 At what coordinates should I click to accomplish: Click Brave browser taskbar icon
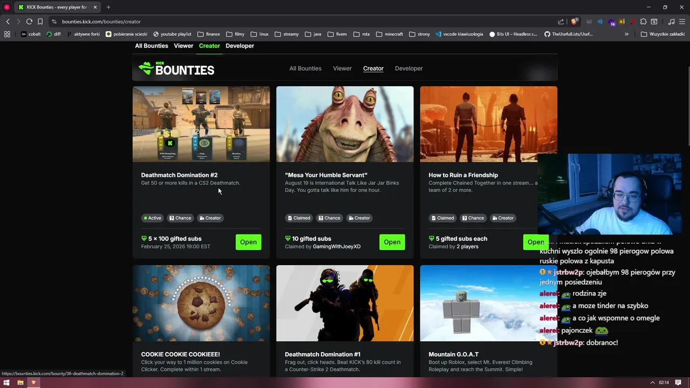tap(33, 383)
